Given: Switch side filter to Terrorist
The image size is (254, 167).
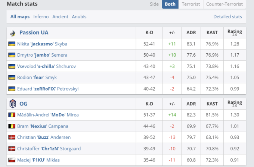Looking at the screenshot, I should (190, 4).
